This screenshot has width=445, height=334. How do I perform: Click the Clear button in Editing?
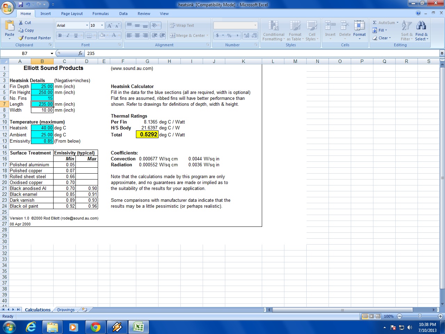point(382,38)
